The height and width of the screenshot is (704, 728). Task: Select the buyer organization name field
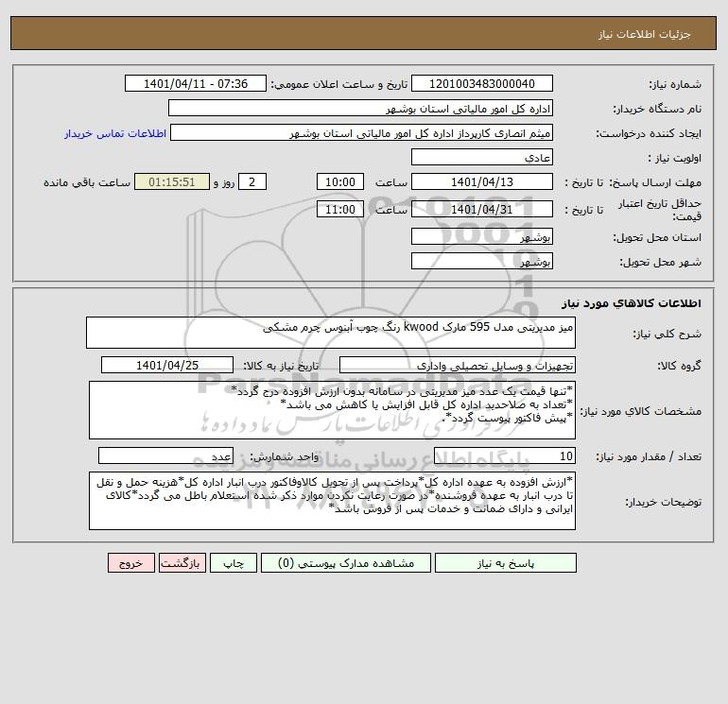360,108
